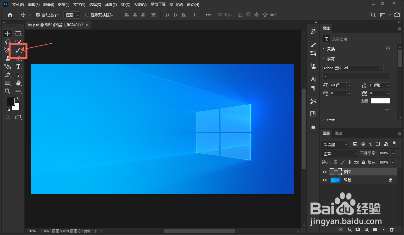The width and height of the screenshot is (404, 235).
Task: Click the Home icon in options bar
Action: [10, 15]
